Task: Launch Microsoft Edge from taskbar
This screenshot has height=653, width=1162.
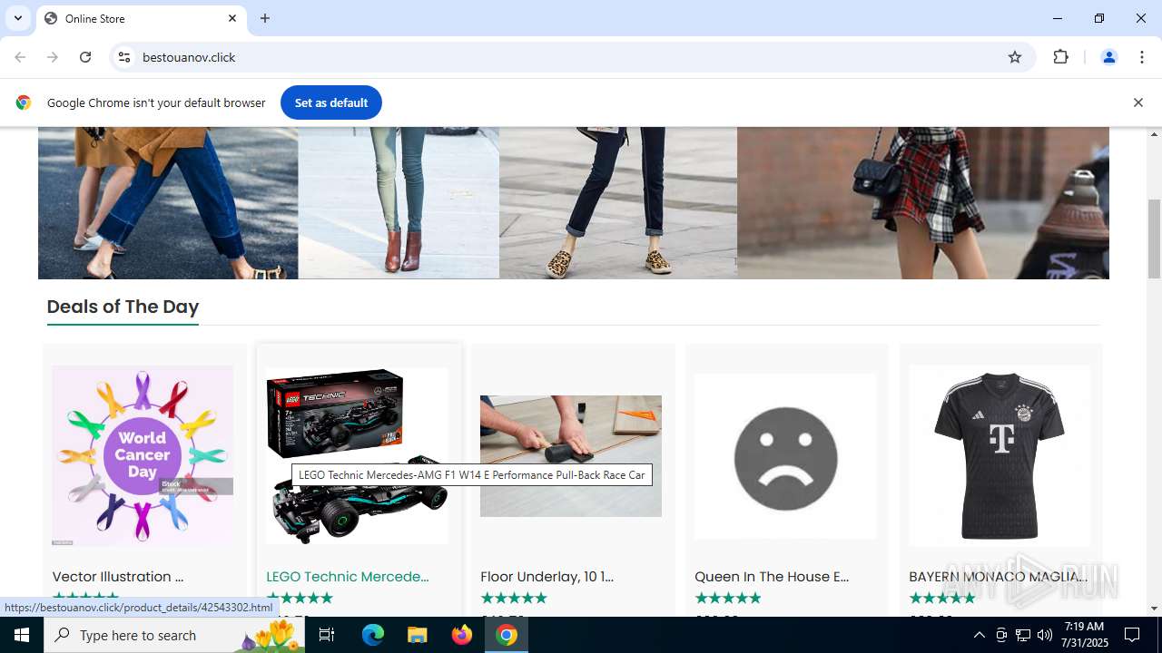Action: point(373,635)
